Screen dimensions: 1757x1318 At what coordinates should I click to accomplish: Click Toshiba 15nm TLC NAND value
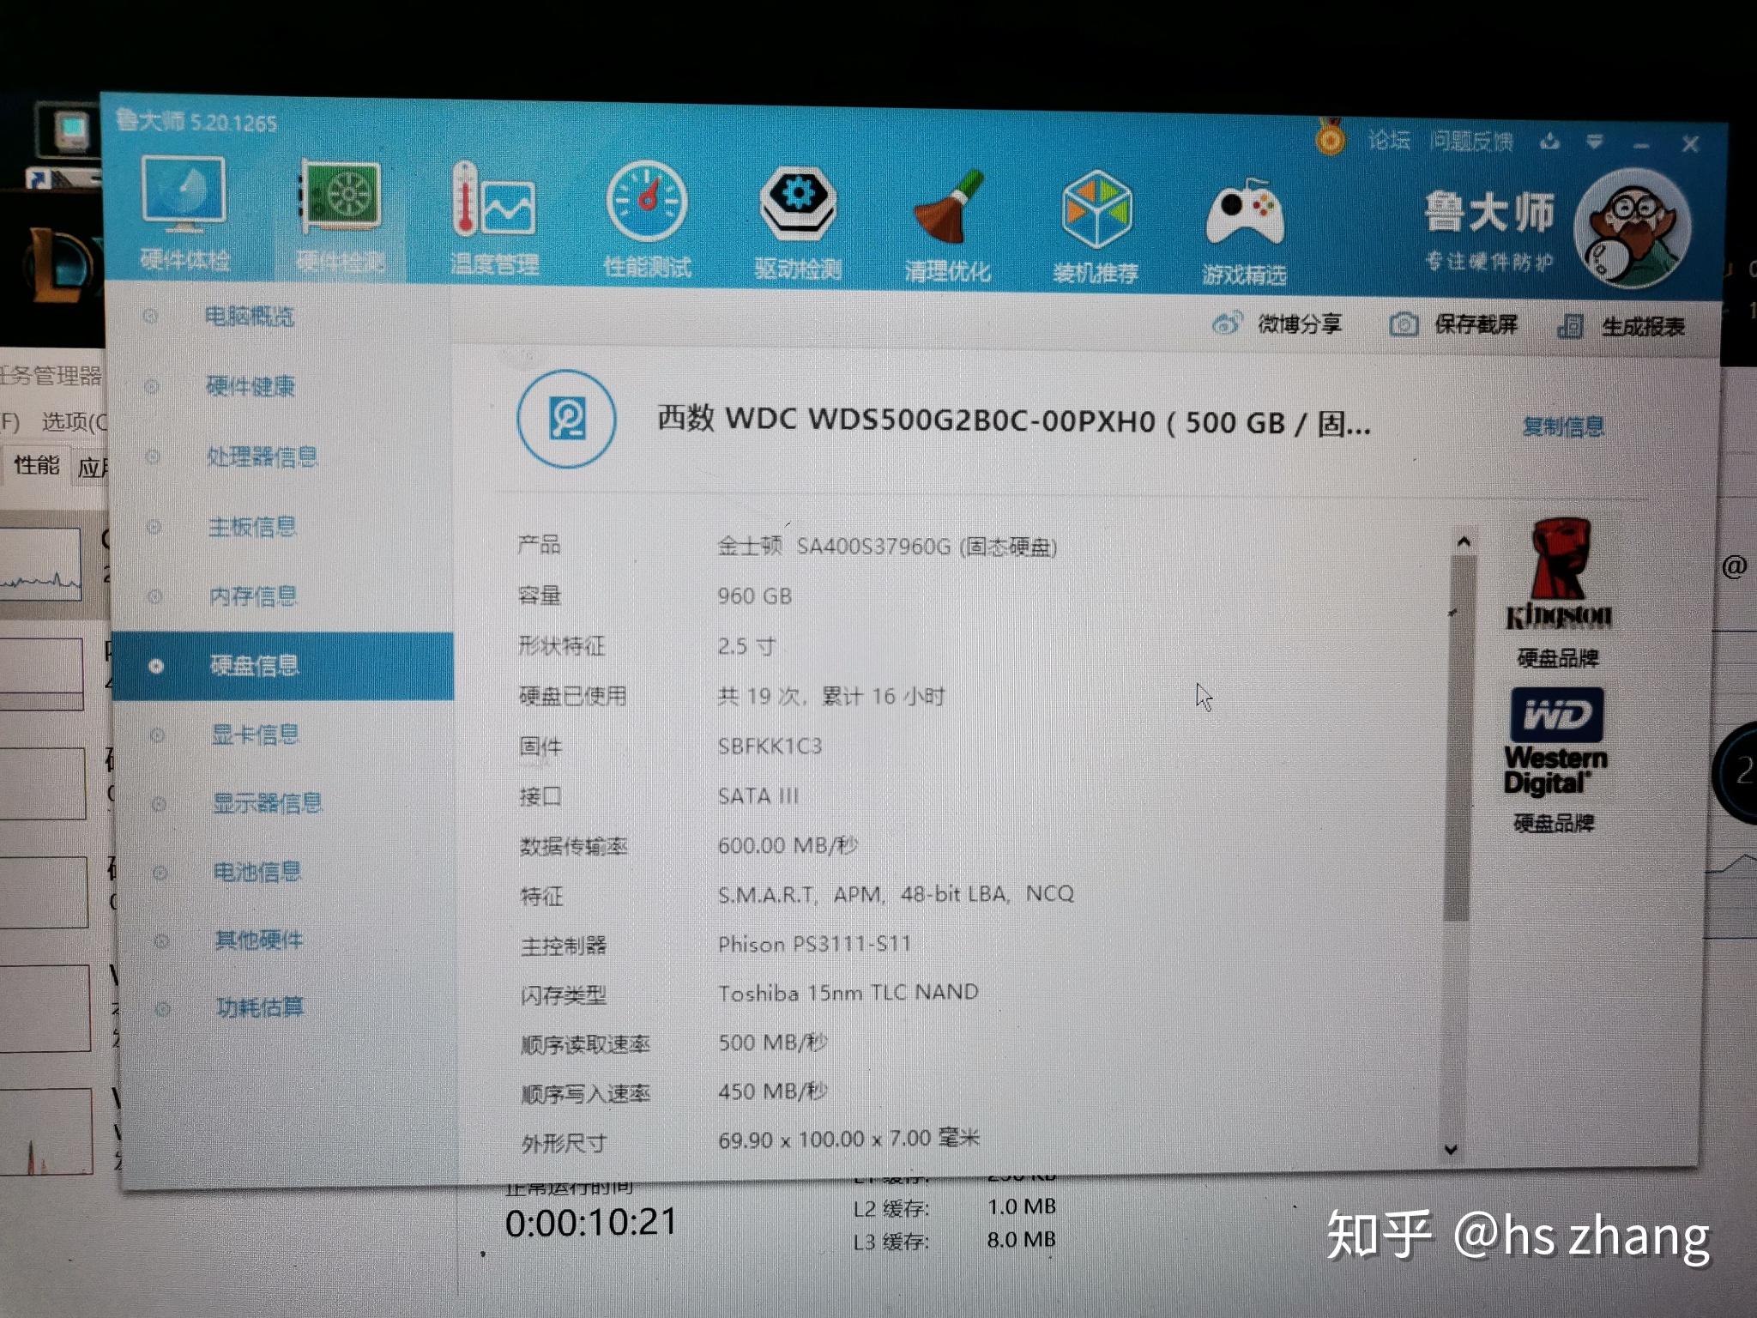(848, 993)
